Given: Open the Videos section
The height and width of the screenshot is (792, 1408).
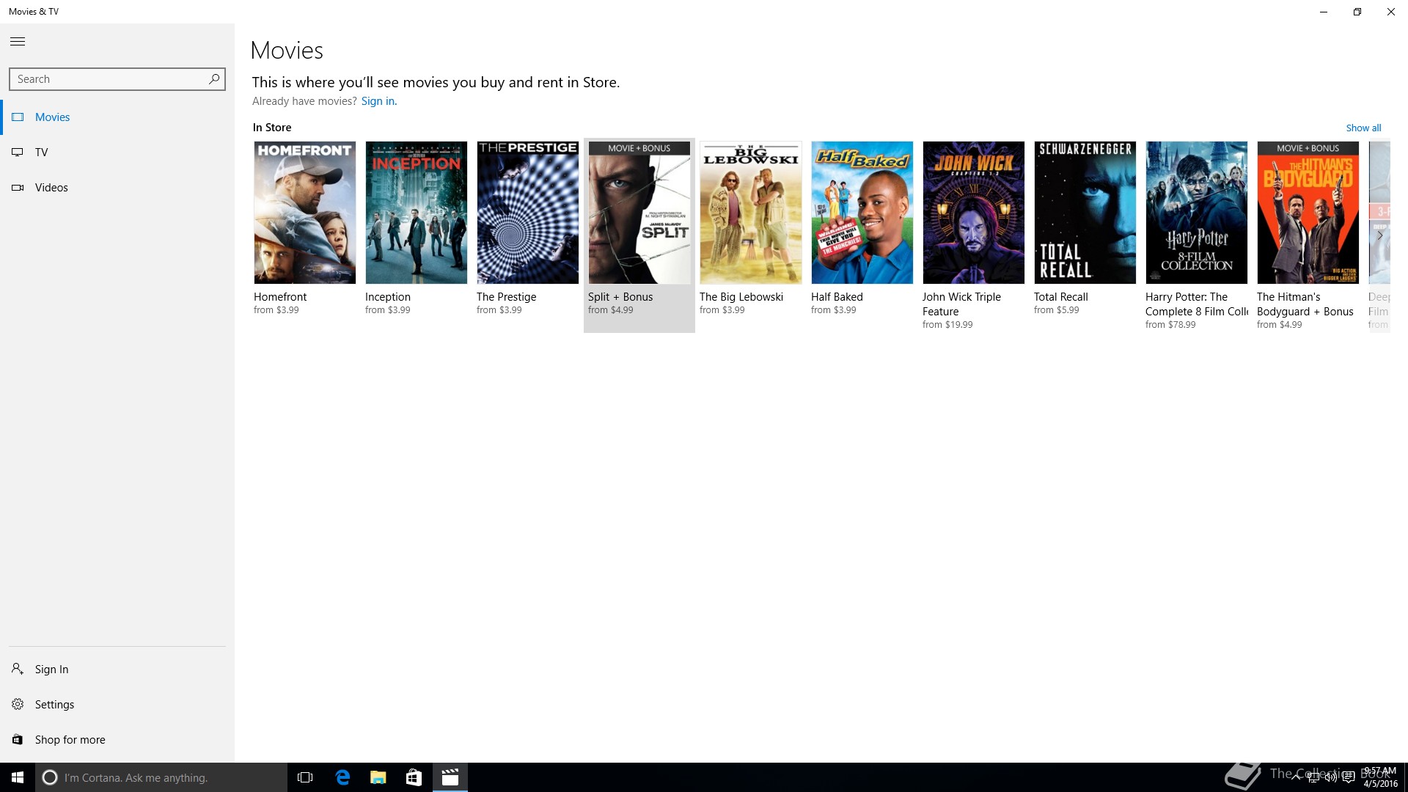Looking at the screenshot, I should [x=117, y=188].
